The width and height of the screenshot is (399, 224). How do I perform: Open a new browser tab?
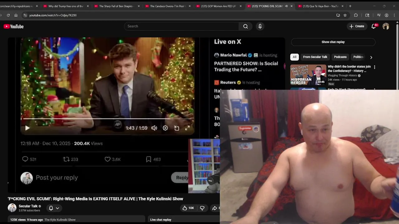[x=350, y=6]
